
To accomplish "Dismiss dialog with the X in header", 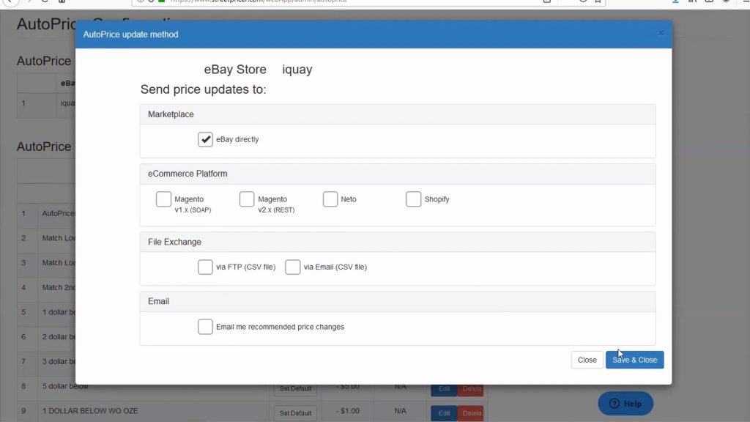I will (661, 33).
